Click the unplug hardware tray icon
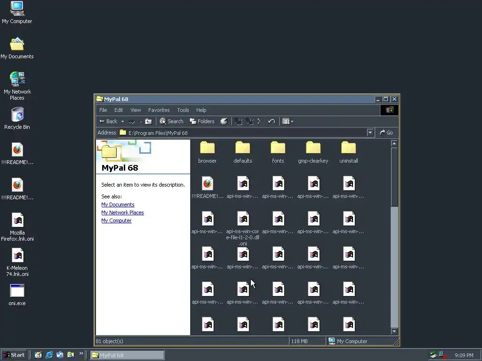482x361 pixels. 434,355
